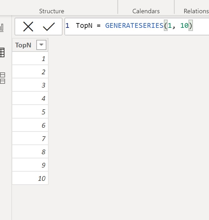Cancel the formula with the X icon
Screen dimensions: 209x220
coord(28,27)
